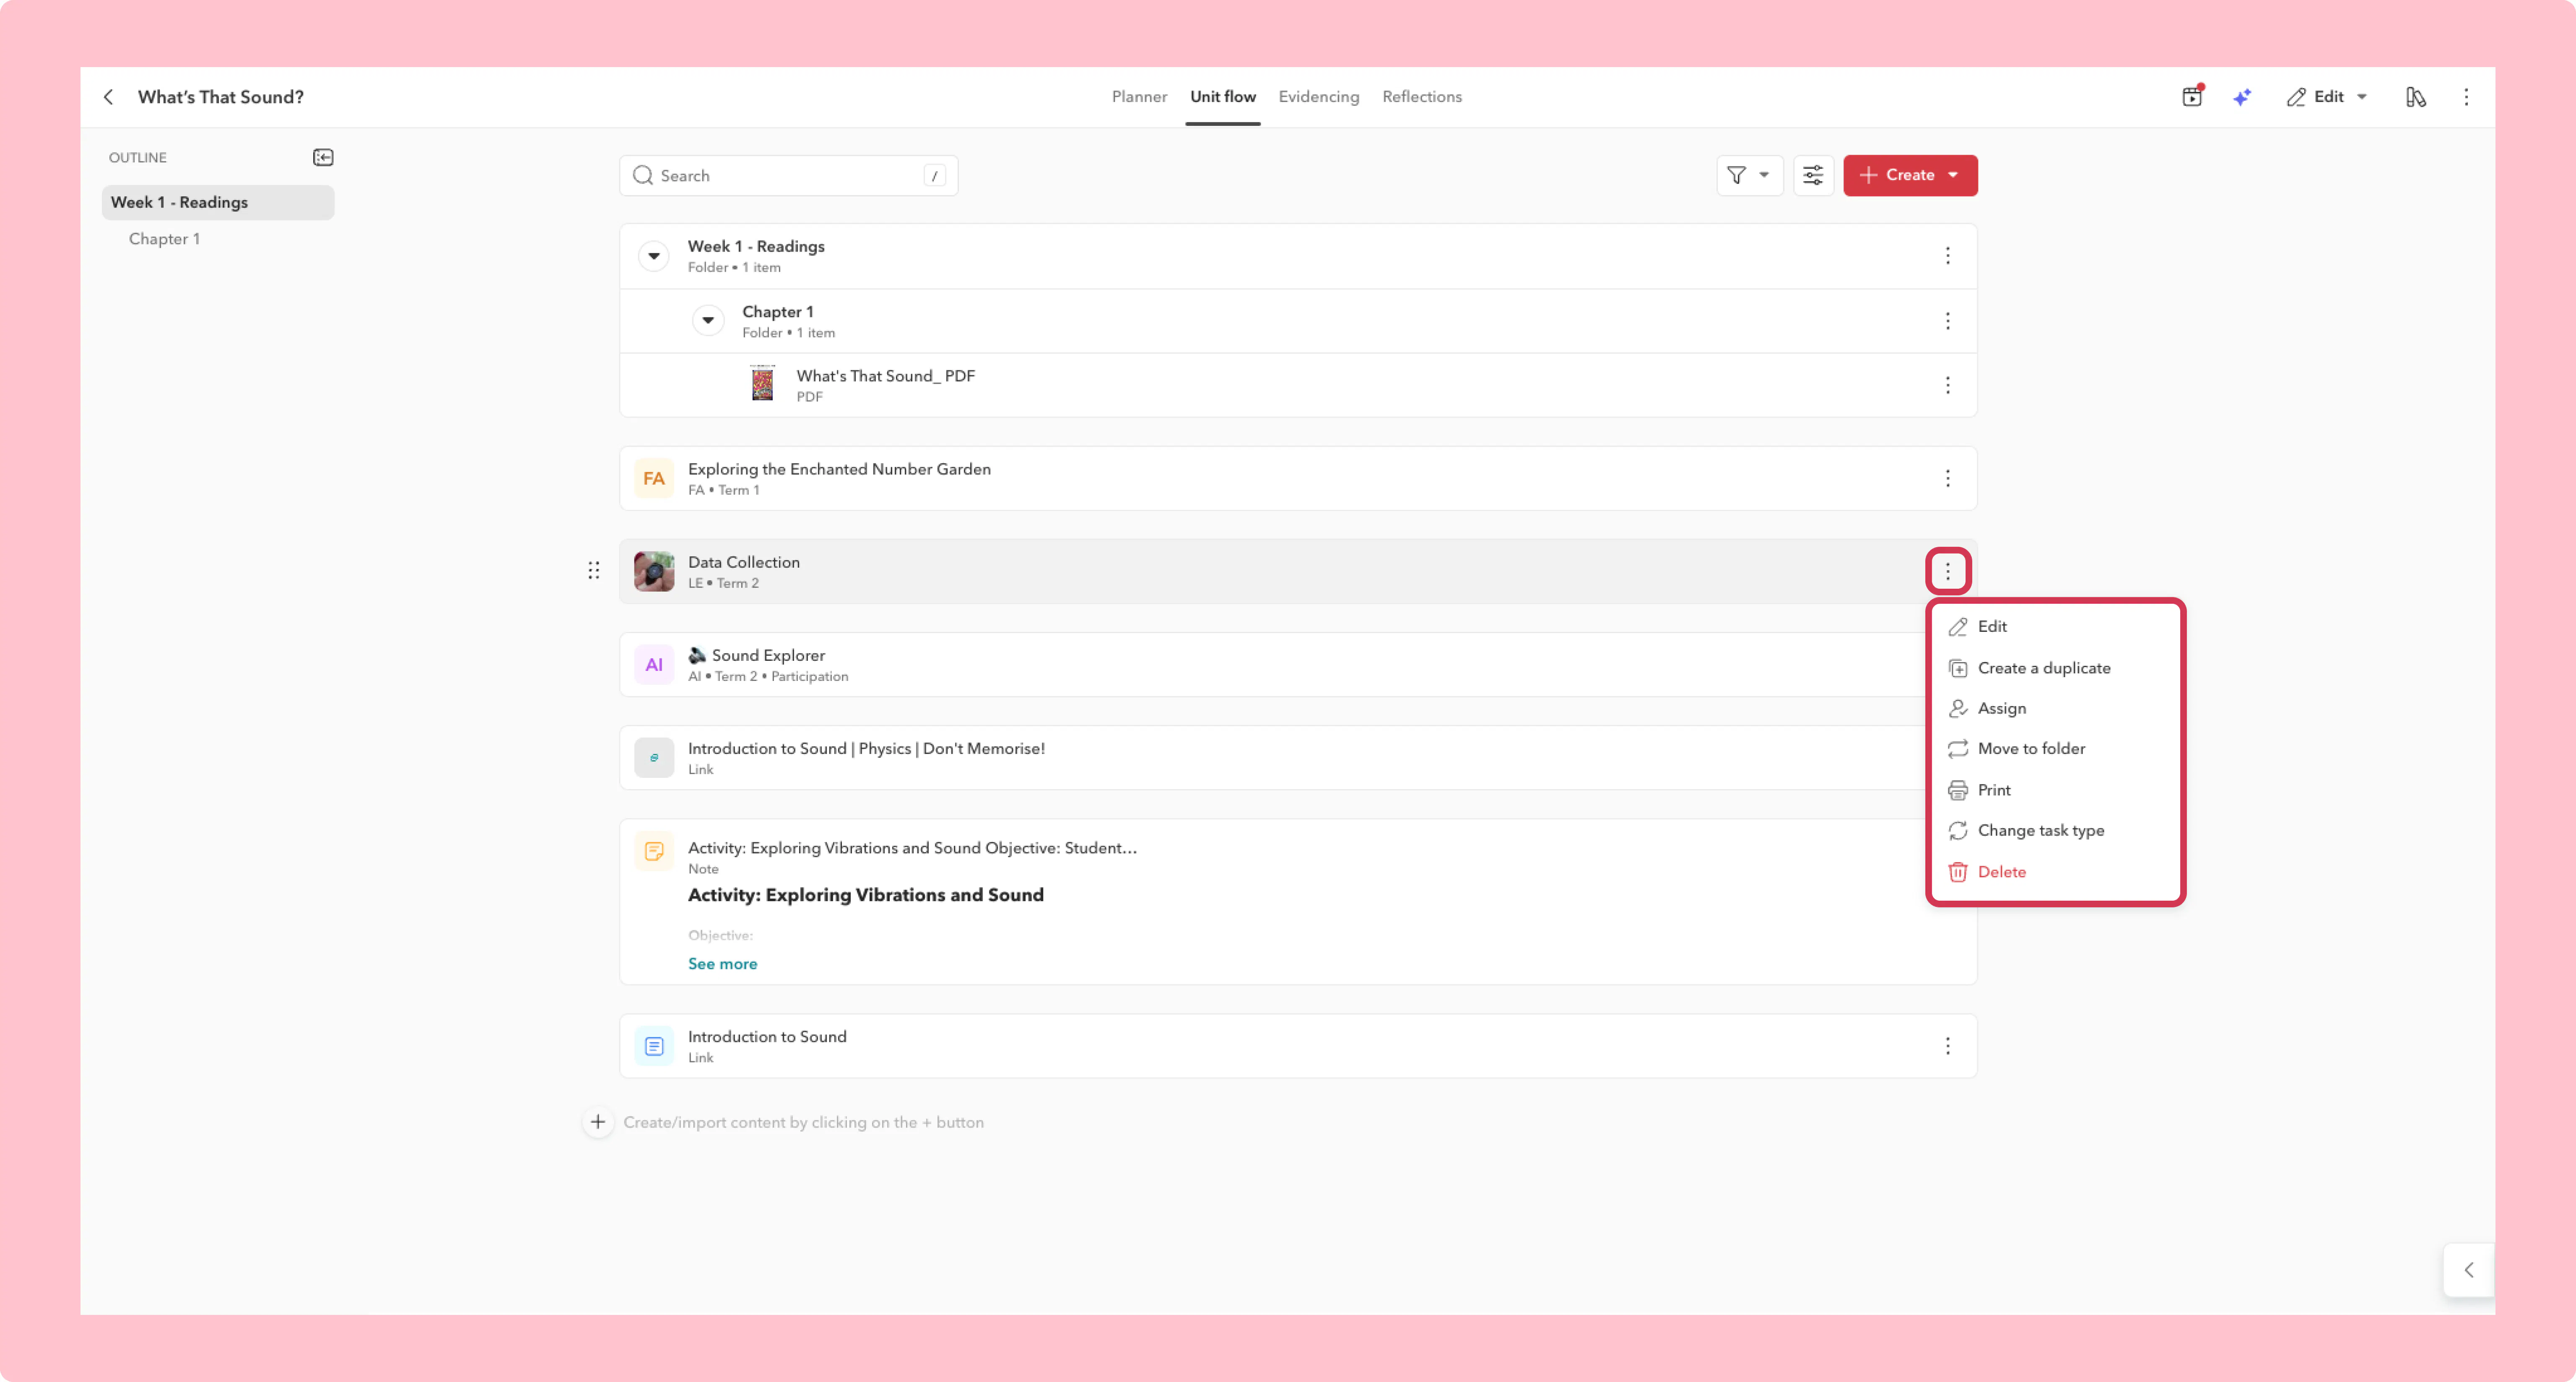
Task: Open the Create dropdown button
Action: click(1910, 175)
